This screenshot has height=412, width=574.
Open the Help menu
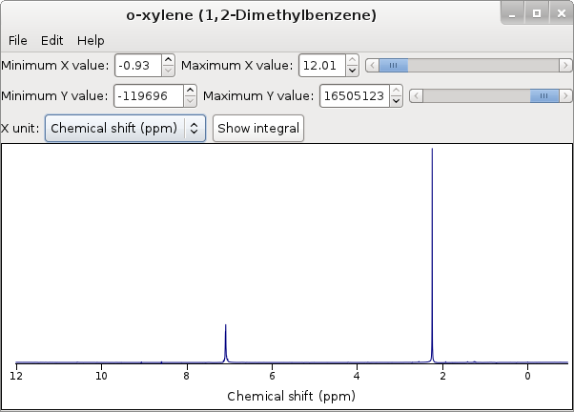pos(91,40)
